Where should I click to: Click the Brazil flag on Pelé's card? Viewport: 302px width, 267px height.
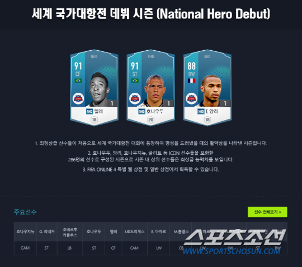pyautogui.click(x=78, y=80)
